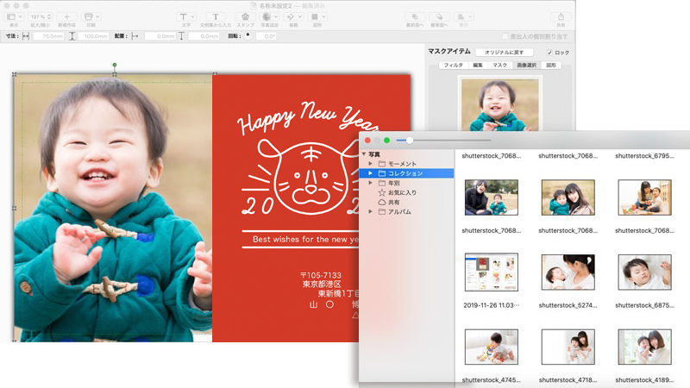Open the 印刷 print dropdown
The width and height of the screenshot is (690, 388).
click(91, 16)
